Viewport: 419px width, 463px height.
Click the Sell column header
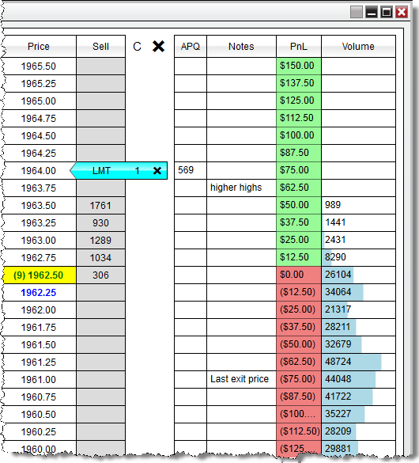tap(101, 47)
